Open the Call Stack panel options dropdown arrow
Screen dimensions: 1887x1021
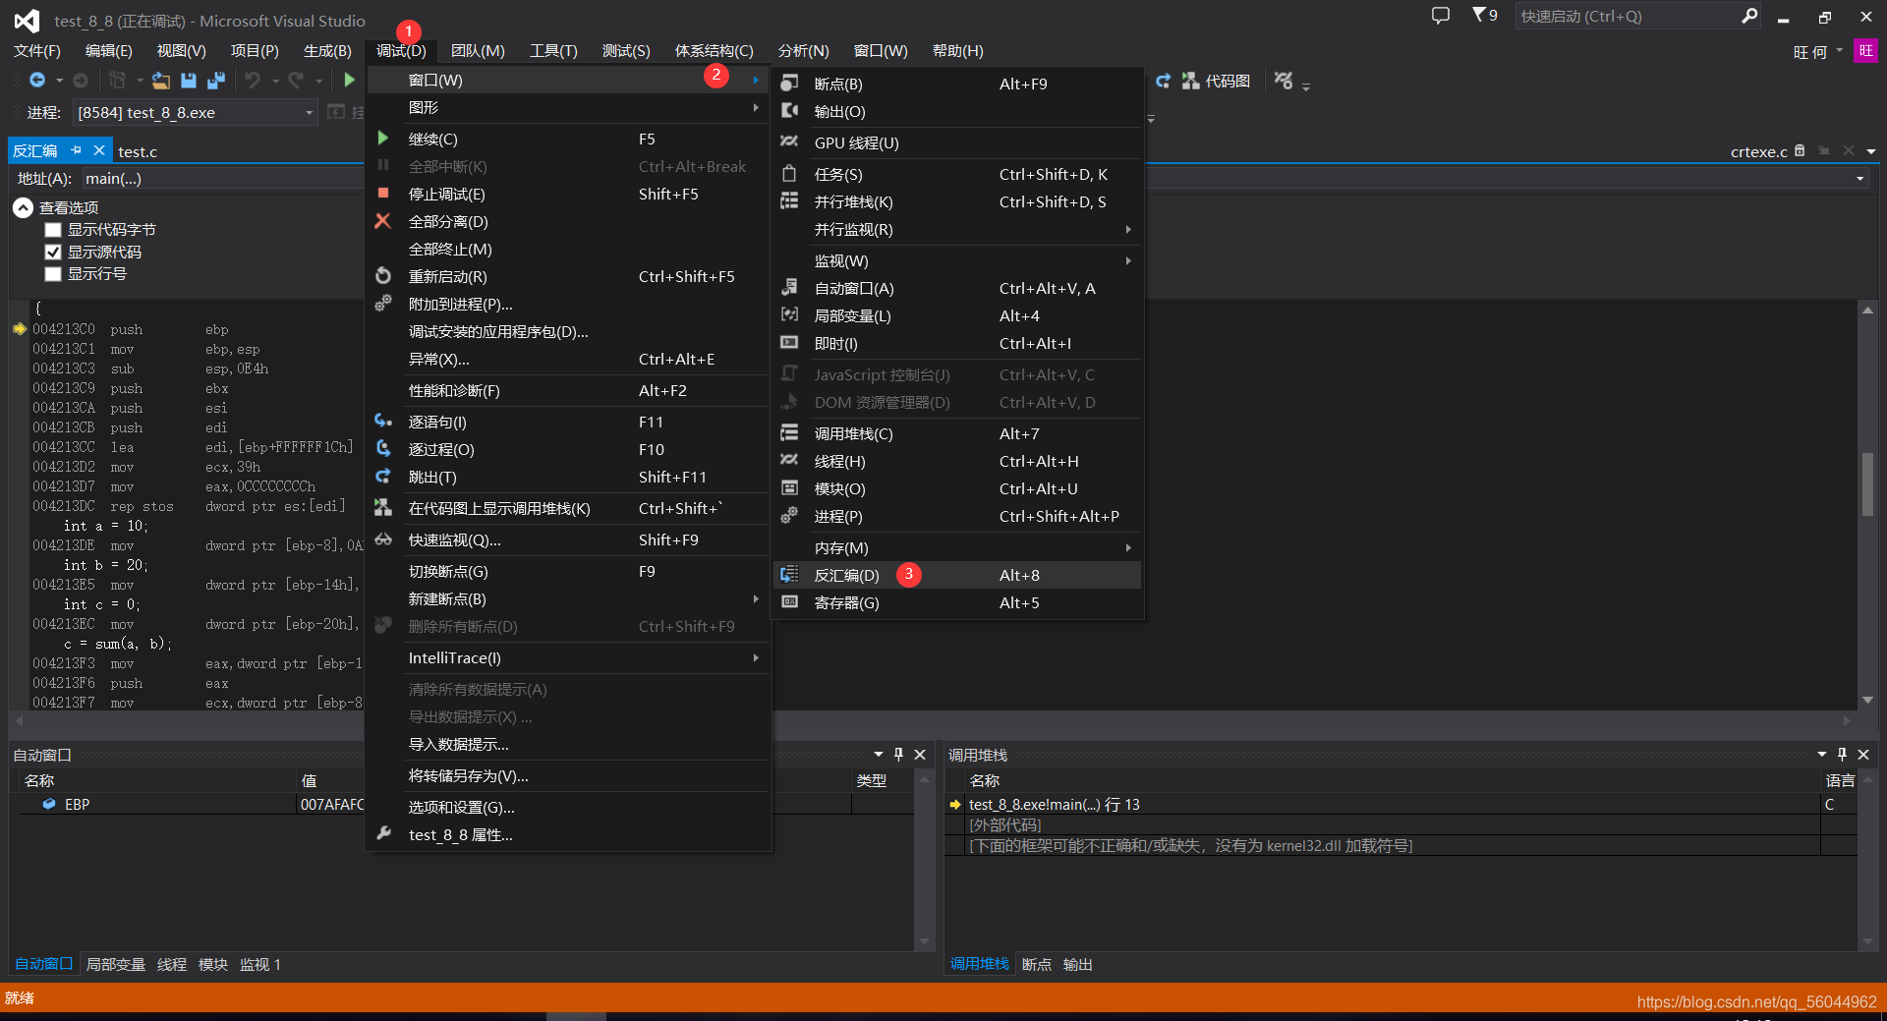tap(1822, 755)
